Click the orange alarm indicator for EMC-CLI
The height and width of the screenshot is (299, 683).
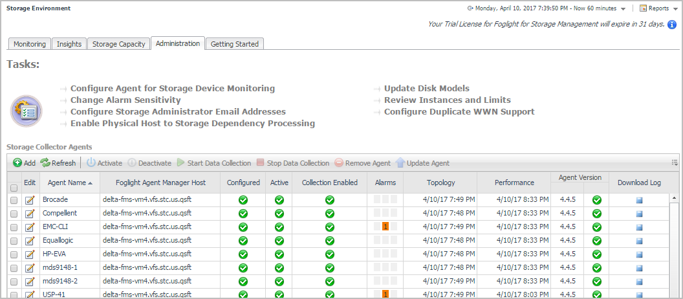click(385, 227)
